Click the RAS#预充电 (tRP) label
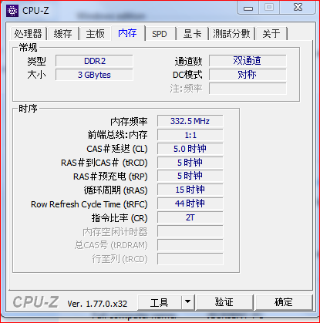320x323 pixels. pos(110,177)
